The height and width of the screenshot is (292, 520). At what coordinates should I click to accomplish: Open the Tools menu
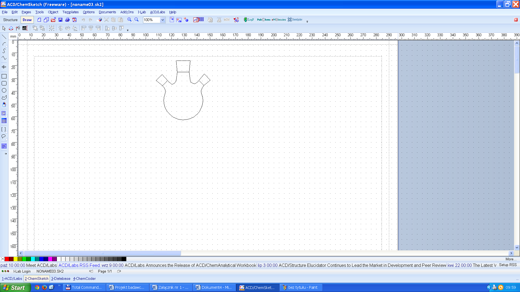click(x=40, y=12)
